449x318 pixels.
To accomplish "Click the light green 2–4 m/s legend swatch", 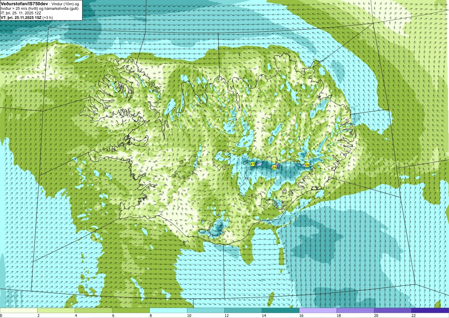I will click(56, 310).
